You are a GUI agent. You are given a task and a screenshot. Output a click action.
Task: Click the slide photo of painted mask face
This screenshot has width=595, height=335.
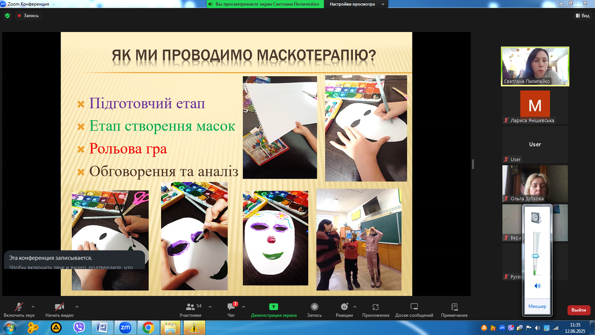pos(276,238)
